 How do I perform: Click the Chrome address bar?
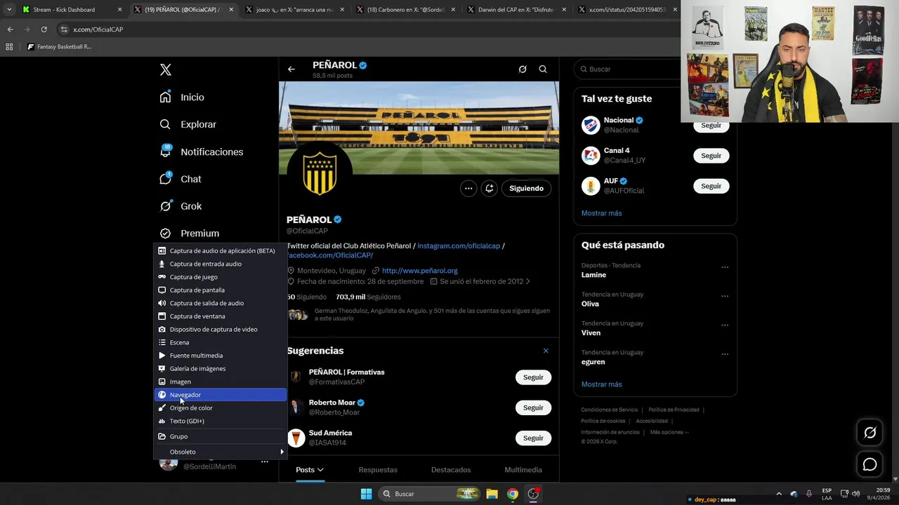click(365, 29)
